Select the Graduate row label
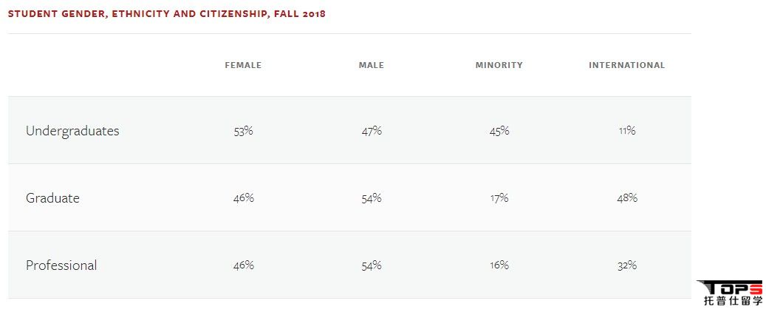This screenshot has width=766, height=315. pyautogui.click(x=52, y=198)
